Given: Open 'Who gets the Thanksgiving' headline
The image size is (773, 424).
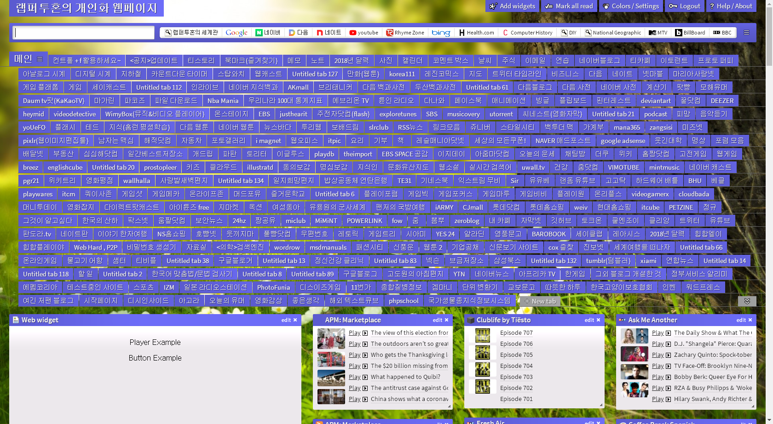Looking at the screenshot, I should 410,355.
